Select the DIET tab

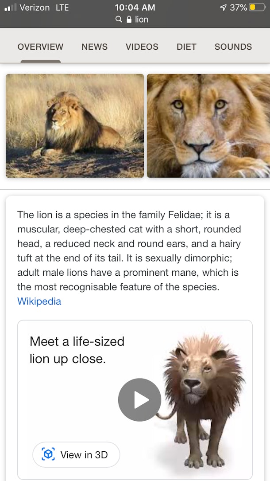(186, 47)
